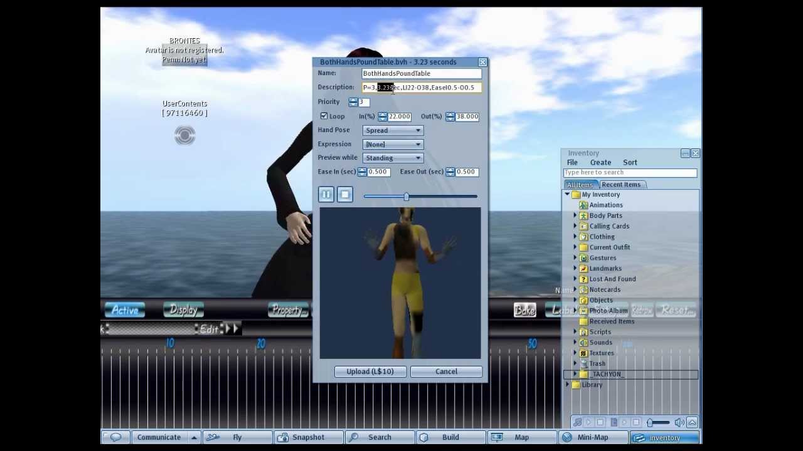Cancel the animation upload dialog
Screen dimensions: 803x451
click(446, 371)
